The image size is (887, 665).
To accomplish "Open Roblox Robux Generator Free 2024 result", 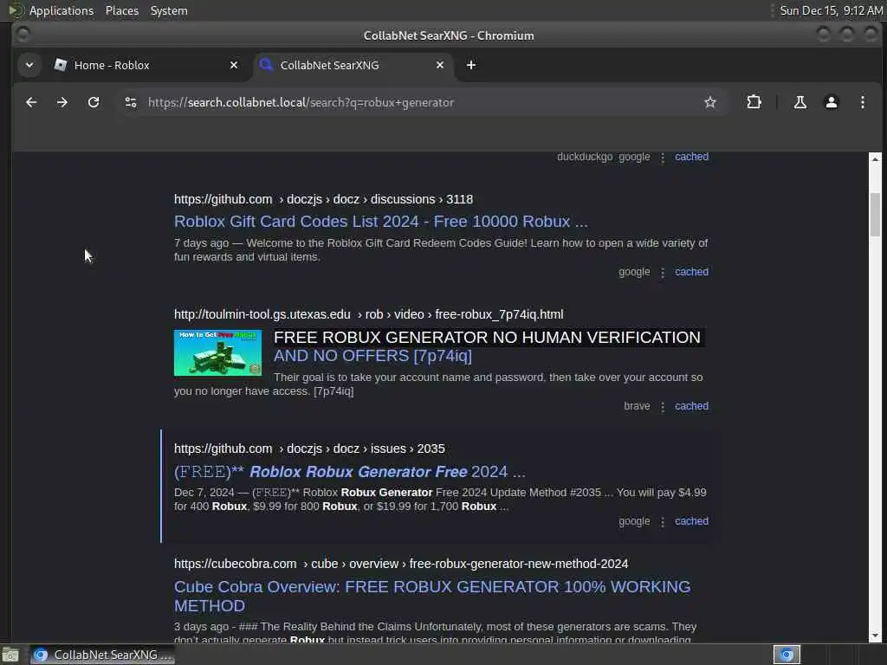I will [350, 472].
